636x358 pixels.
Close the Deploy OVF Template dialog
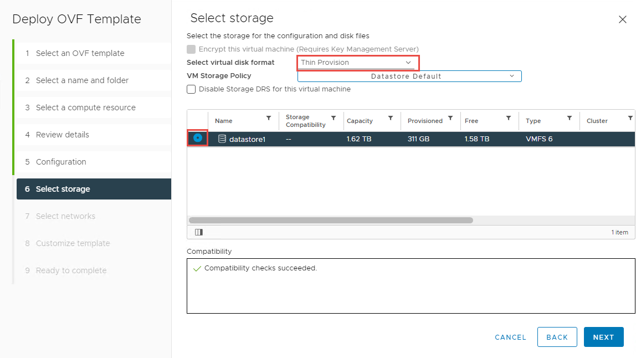point(622,19)
